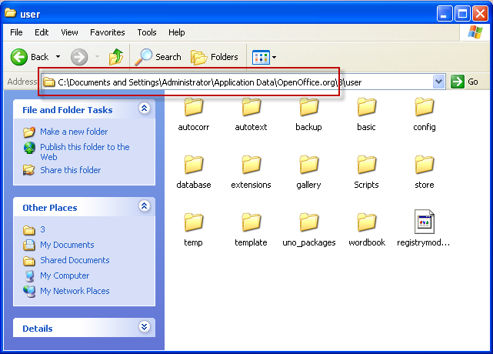Open My Computer link

pos(65,276)
